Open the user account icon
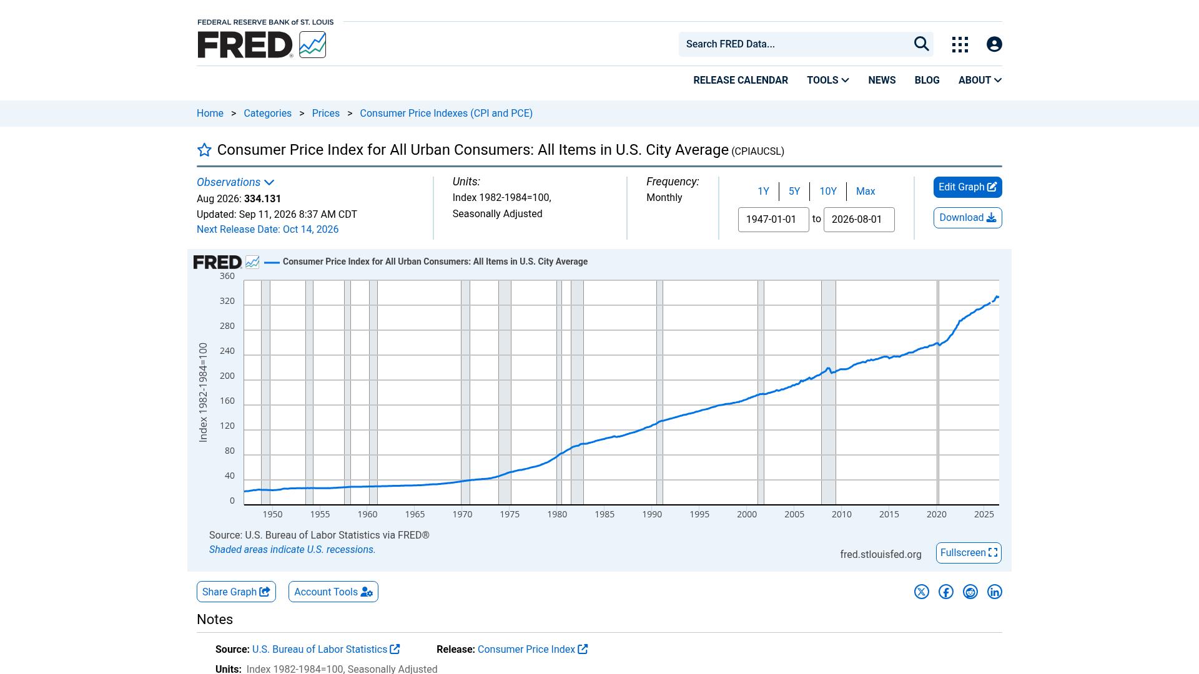 [994, 44]
